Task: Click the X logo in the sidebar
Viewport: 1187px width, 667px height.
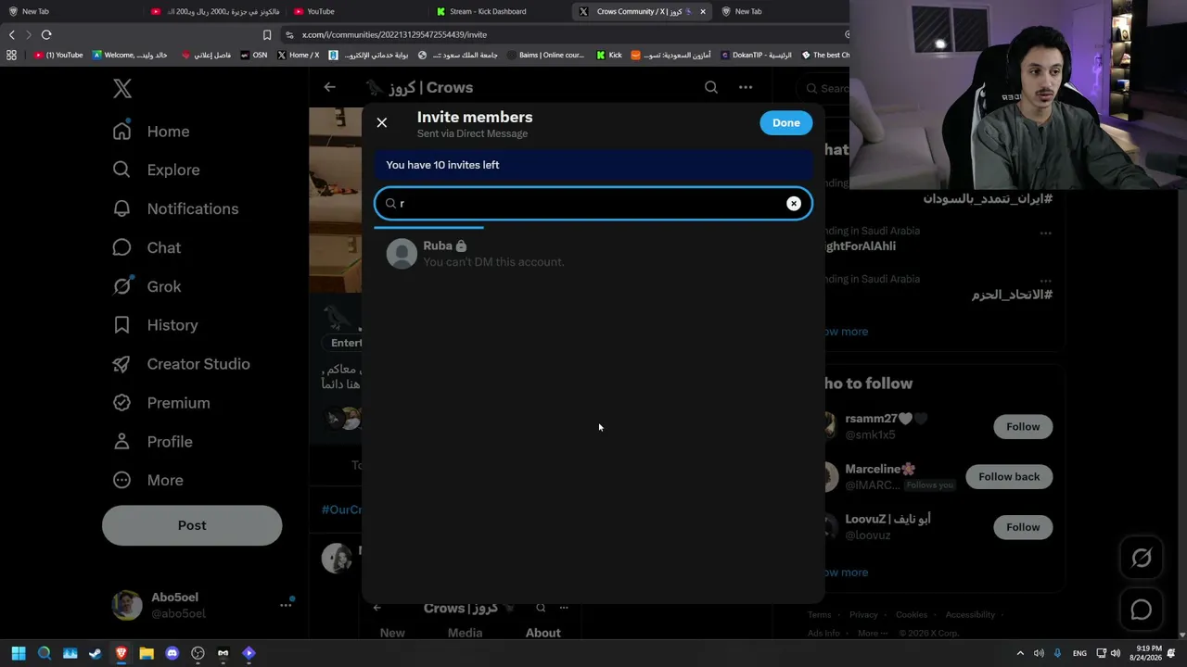Action: 122,88
